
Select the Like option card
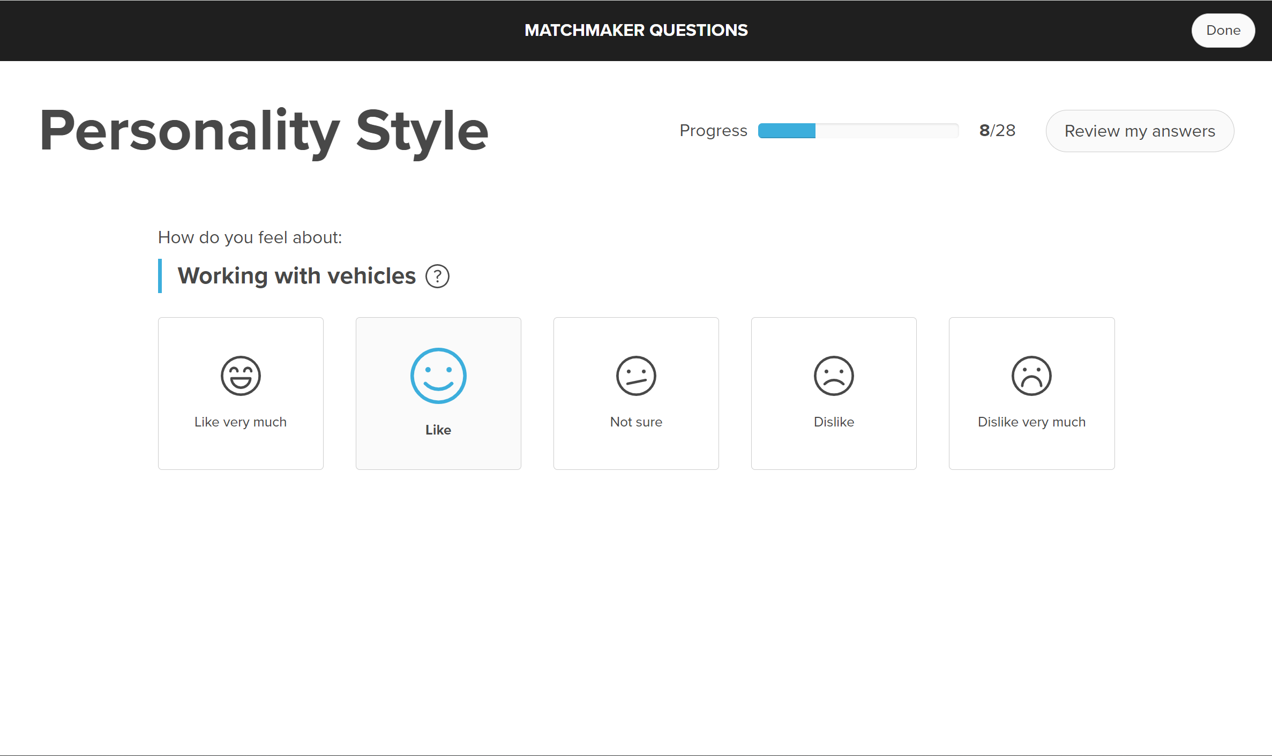coord(438,393)
